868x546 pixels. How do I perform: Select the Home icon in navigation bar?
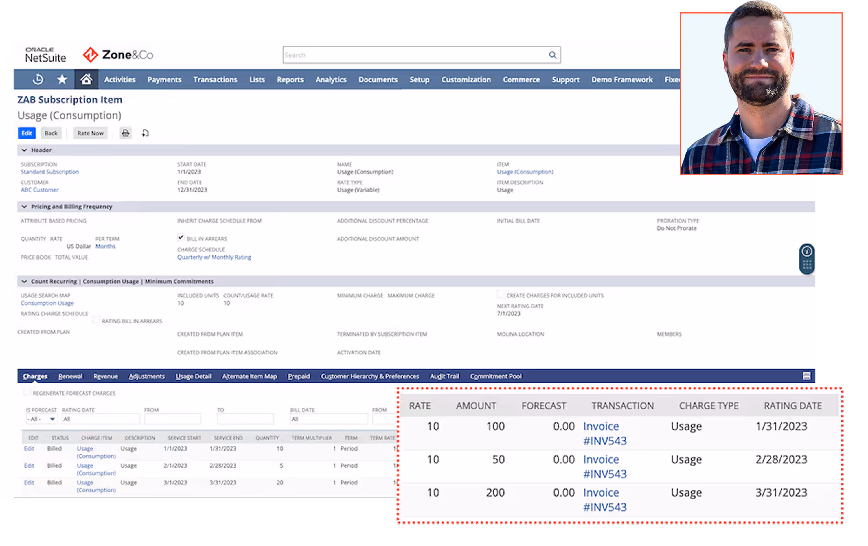tap(86, 79)
